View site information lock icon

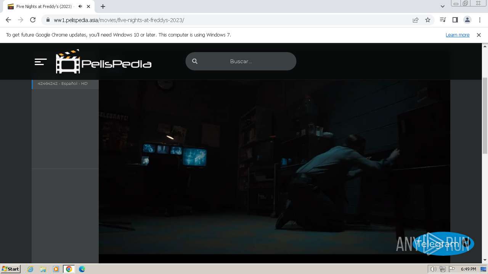[x=48, y=20]
